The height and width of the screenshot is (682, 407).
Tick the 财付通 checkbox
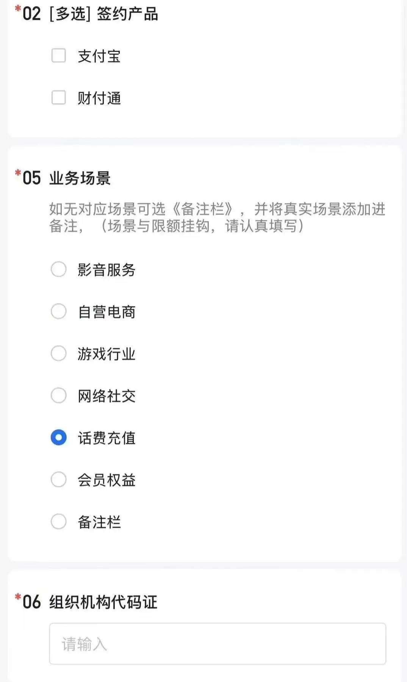pos(58,98)
